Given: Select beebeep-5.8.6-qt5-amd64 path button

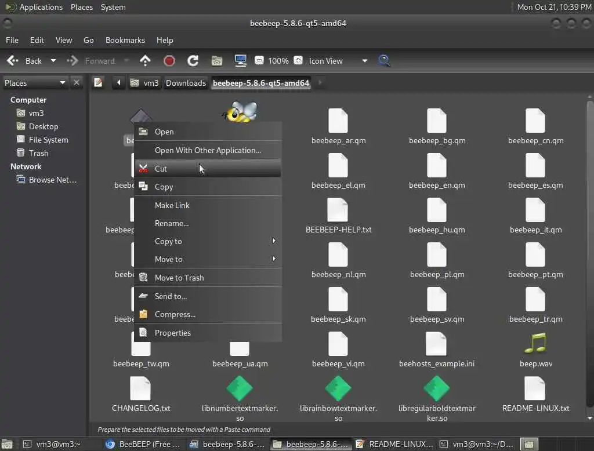Looking at the screenshot, I should [x=261, y=83].
